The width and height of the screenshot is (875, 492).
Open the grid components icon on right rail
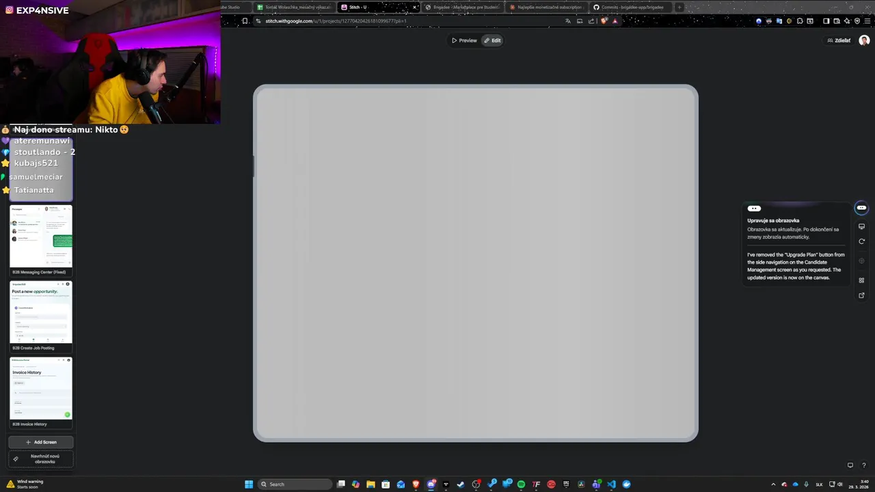[x=861, y=280]
